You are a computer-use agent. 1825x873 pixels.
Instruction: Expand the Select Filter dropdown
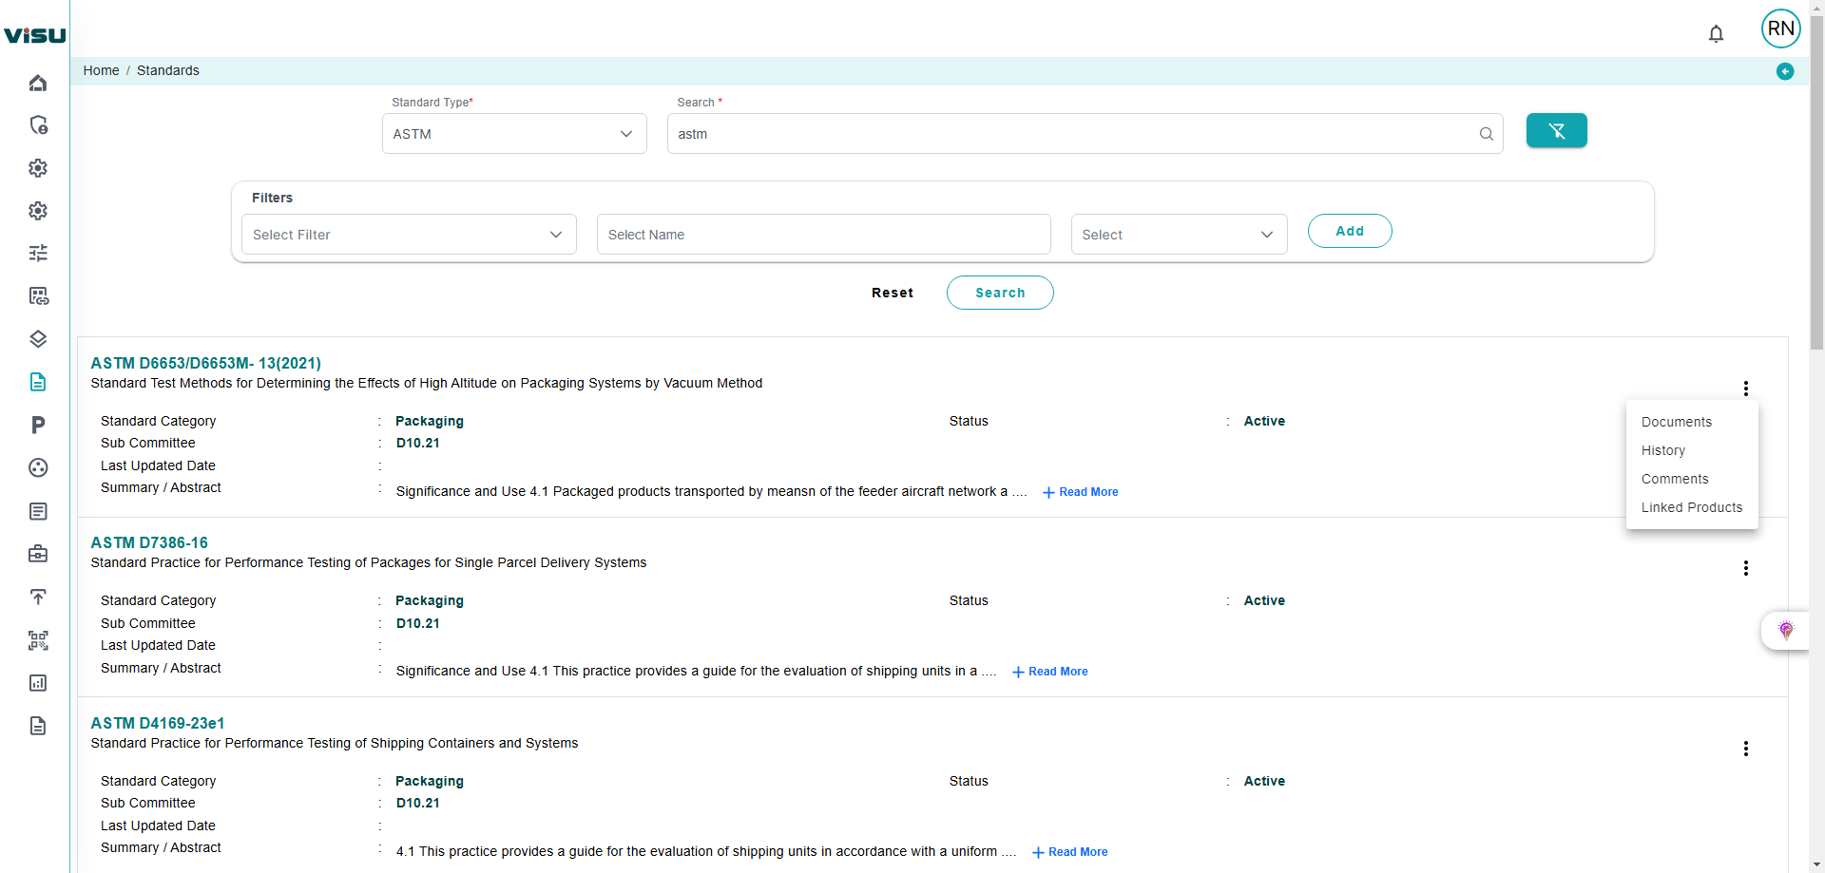[x=409, y=235]
